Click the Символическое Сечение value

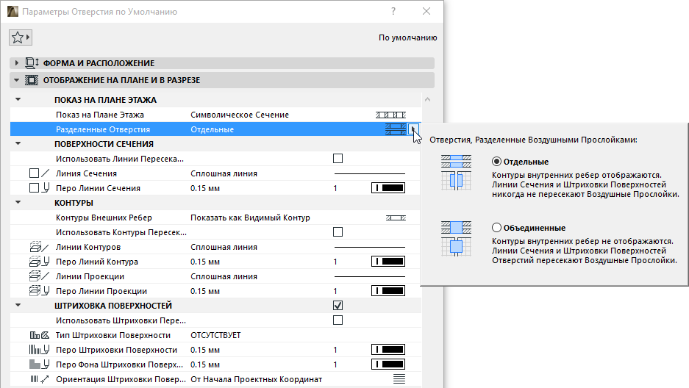pyautogui.click(x=240, y=115)
